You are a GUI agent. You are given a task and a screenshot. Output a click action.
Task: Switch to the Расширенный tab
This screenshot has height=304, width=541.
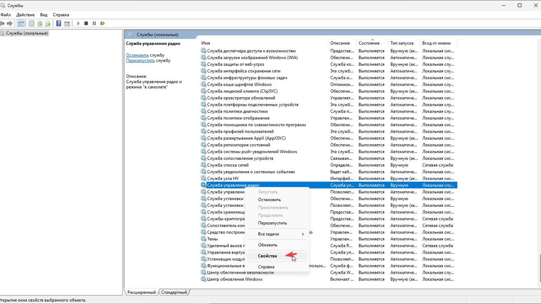point(141,292)
